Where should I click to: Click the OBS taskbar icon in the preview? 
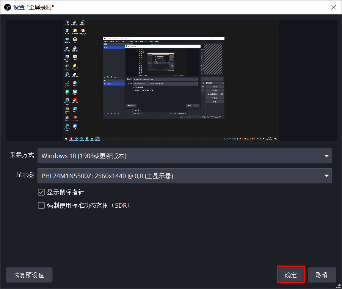coord(97,138)
